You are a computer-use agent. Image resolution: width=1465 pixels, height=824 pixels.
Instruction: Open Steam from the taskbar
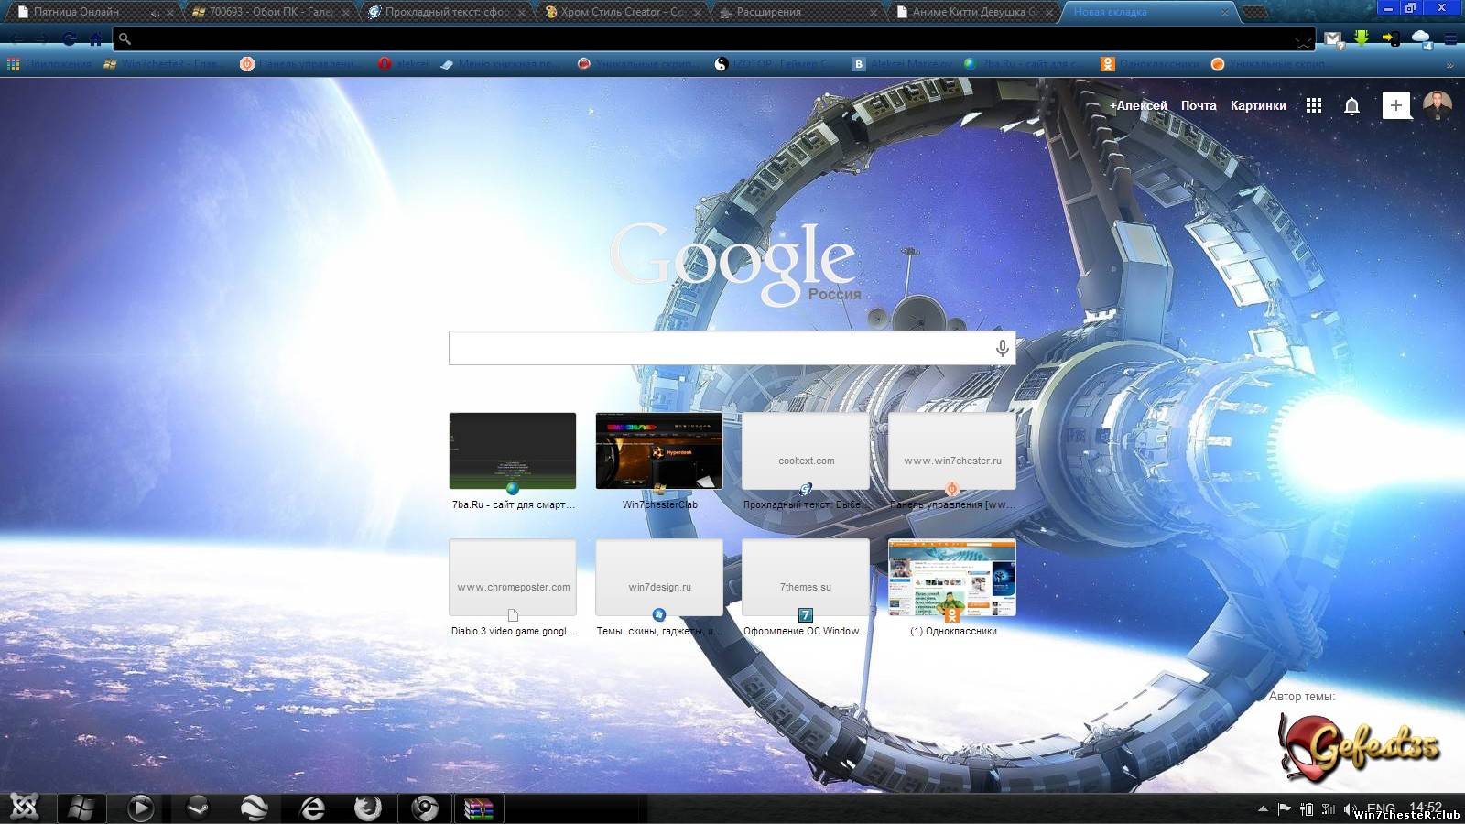(x=198, y=808)
